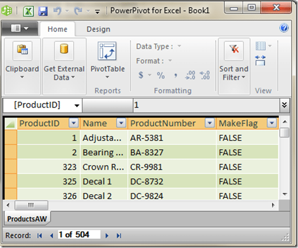Open the Freeze dropdown arrow in View
This screenshot has width=298, height=248.
[x=270, y=46]
